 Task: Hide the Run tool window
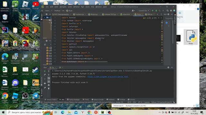click(x=172, y=67)
